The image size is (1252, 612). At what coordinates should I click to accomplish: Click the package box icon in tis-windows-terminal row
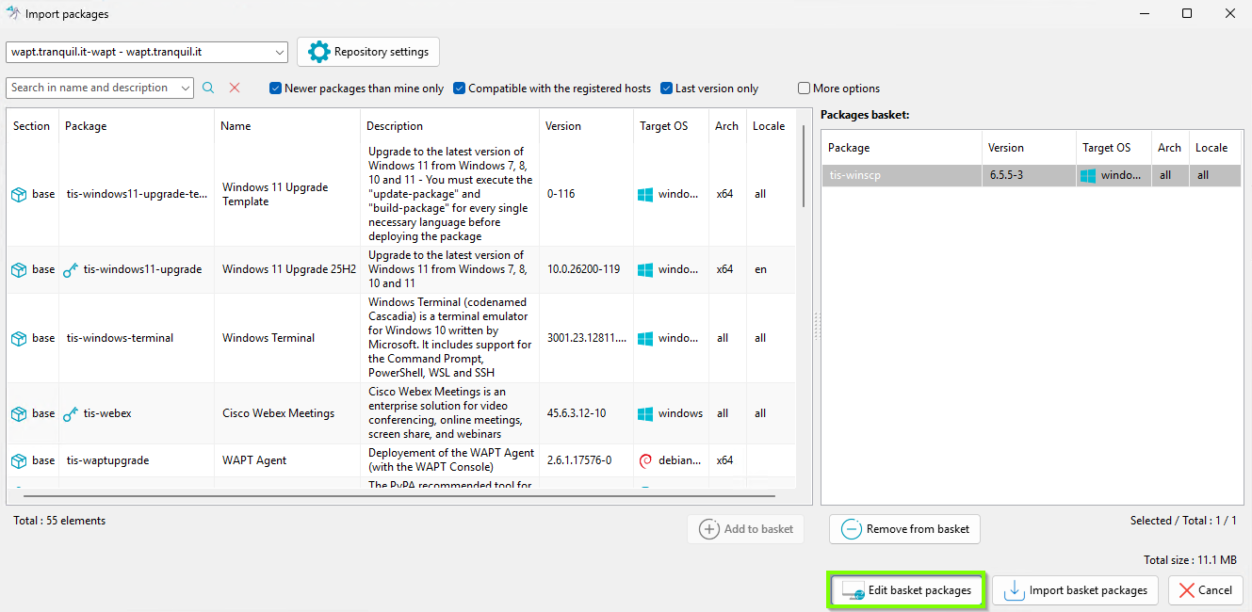(x=19, y=338)
